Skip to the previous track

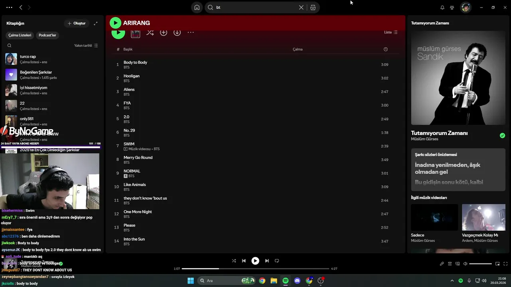pos(244,261)
